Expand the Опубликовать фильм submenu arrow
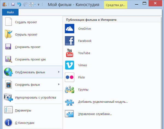 59,72
